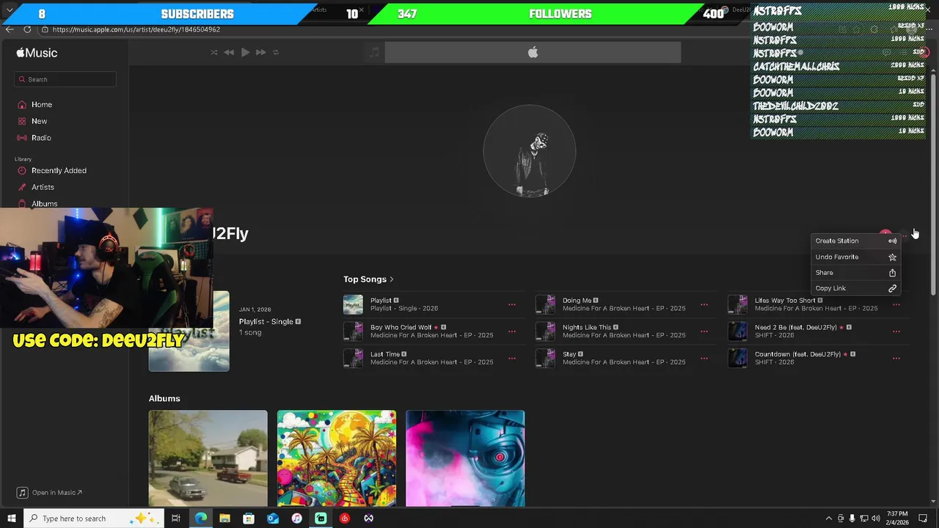Viewport: 939px width, 528px height.
Task: Click the Stay song title
Action: coord(569,354)
